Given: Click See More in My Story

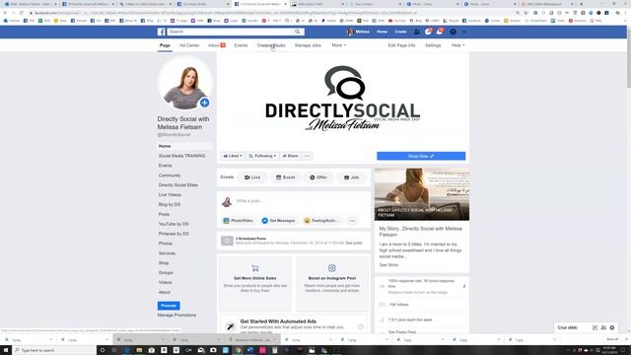Looking at the screenshot, I should tap(388, 265).
